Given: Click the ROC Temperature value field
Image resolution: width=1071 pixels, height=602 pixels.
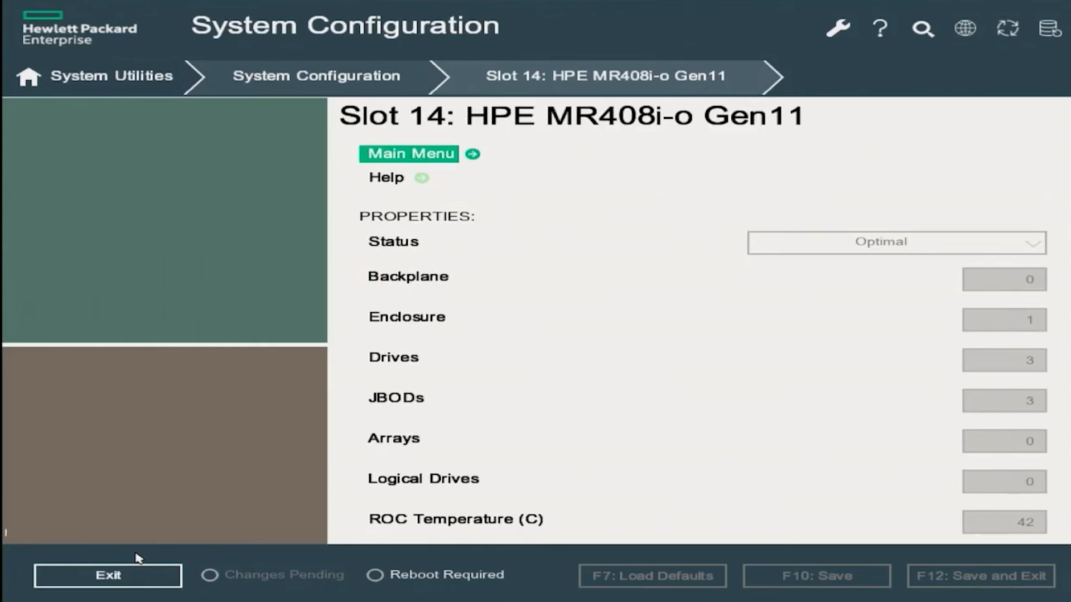Looking at the screenshot, I should 1004,522.
